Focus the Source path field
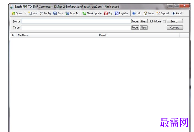The image size is (194, 132). coord(76,21)
